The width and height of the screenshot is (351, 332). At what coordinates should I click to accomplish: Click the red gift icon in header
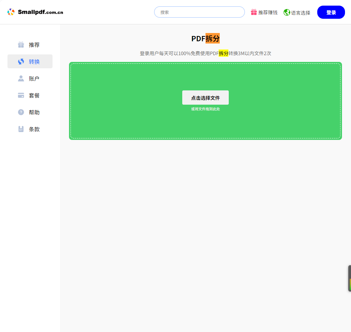[x=254, y=12]
